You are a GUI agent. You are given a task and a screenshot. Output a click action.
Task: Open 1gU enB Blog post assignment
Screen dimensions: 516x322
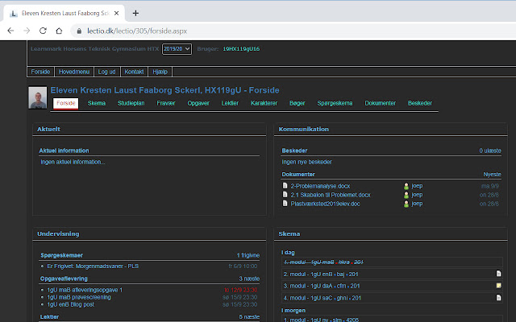pos(70,304)
